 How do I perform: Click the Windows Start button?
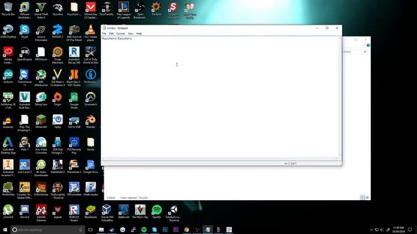click(5, 229)
